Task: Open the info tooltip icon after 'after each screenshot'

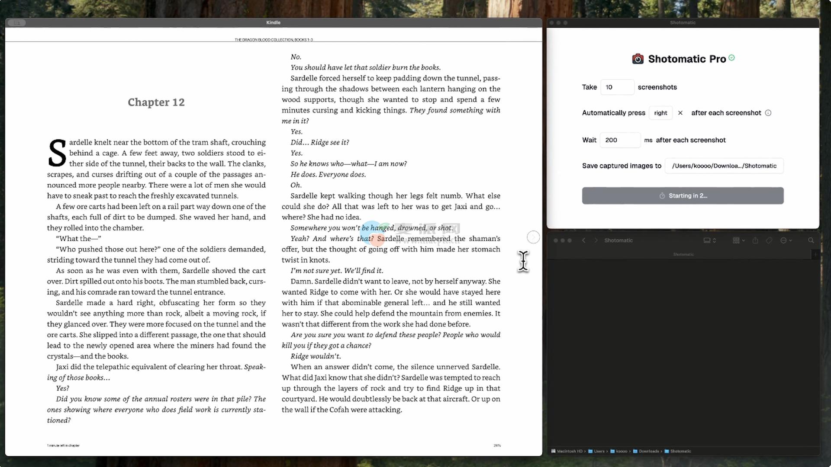Action: pyautogui.click(x=768, y=113)
